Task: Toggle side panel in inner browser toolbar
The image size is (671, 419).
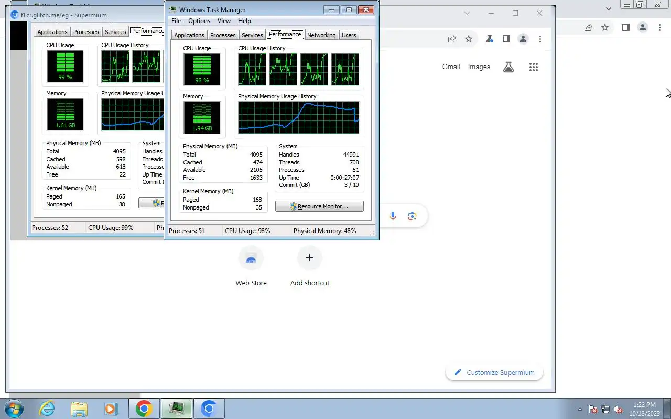Action: pyautogui.click(x=506, y=39)
